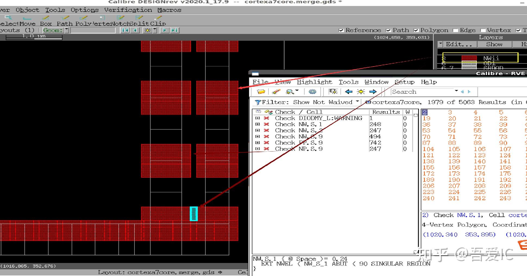527x276 pixels.
Task: Click the Layers Show button
Action: pyautogui.click(x=494, y=44)
